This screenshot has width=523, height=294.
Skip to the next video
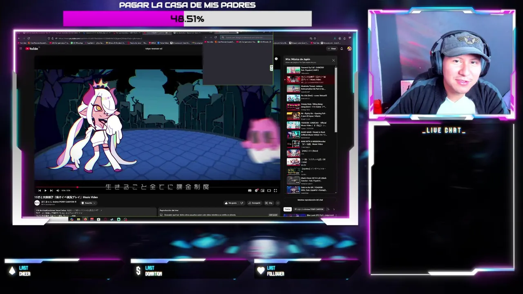[51, 191]
